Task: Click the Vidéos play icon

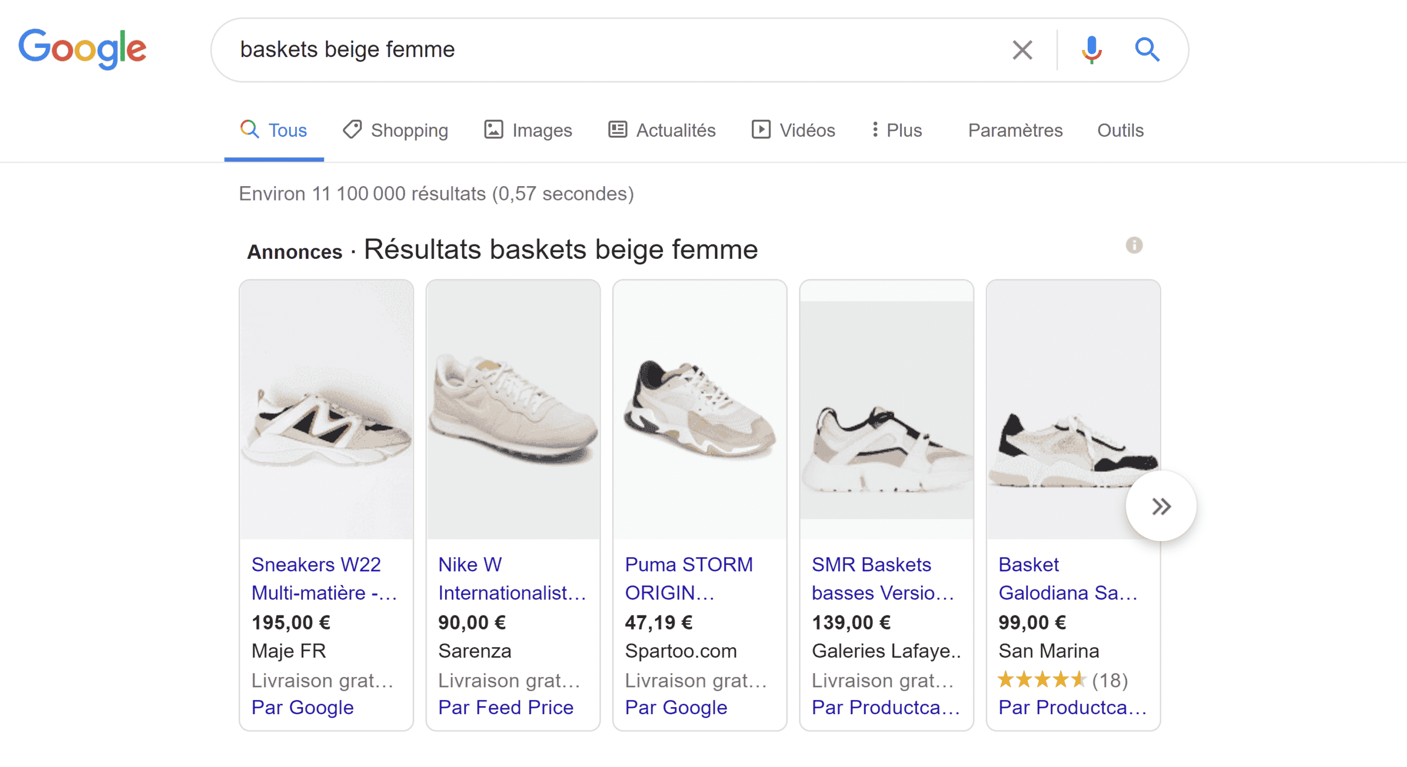Action: (x=761, y=130)
